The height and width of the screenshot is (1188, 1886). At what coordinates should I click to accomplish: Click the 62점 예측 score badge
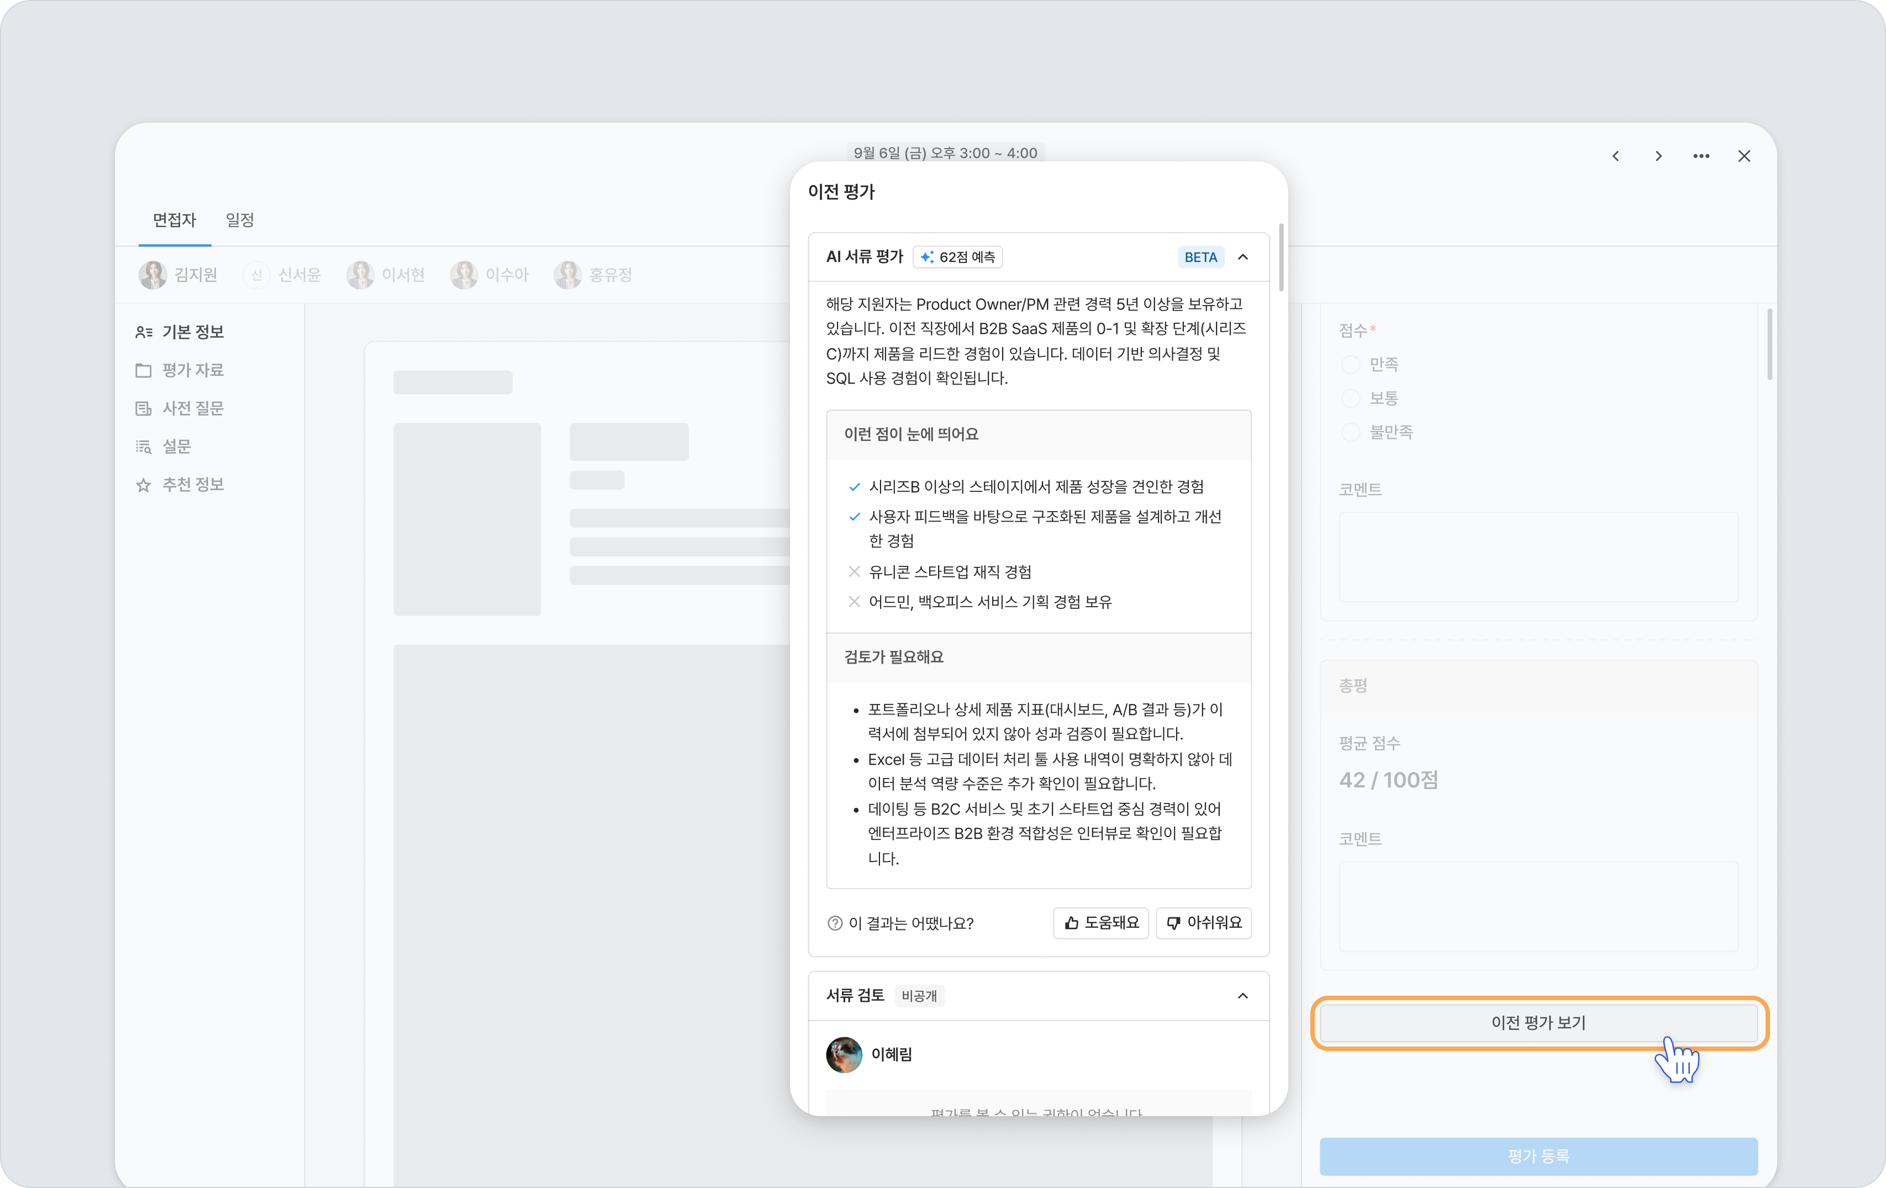(x=958, y=257)
